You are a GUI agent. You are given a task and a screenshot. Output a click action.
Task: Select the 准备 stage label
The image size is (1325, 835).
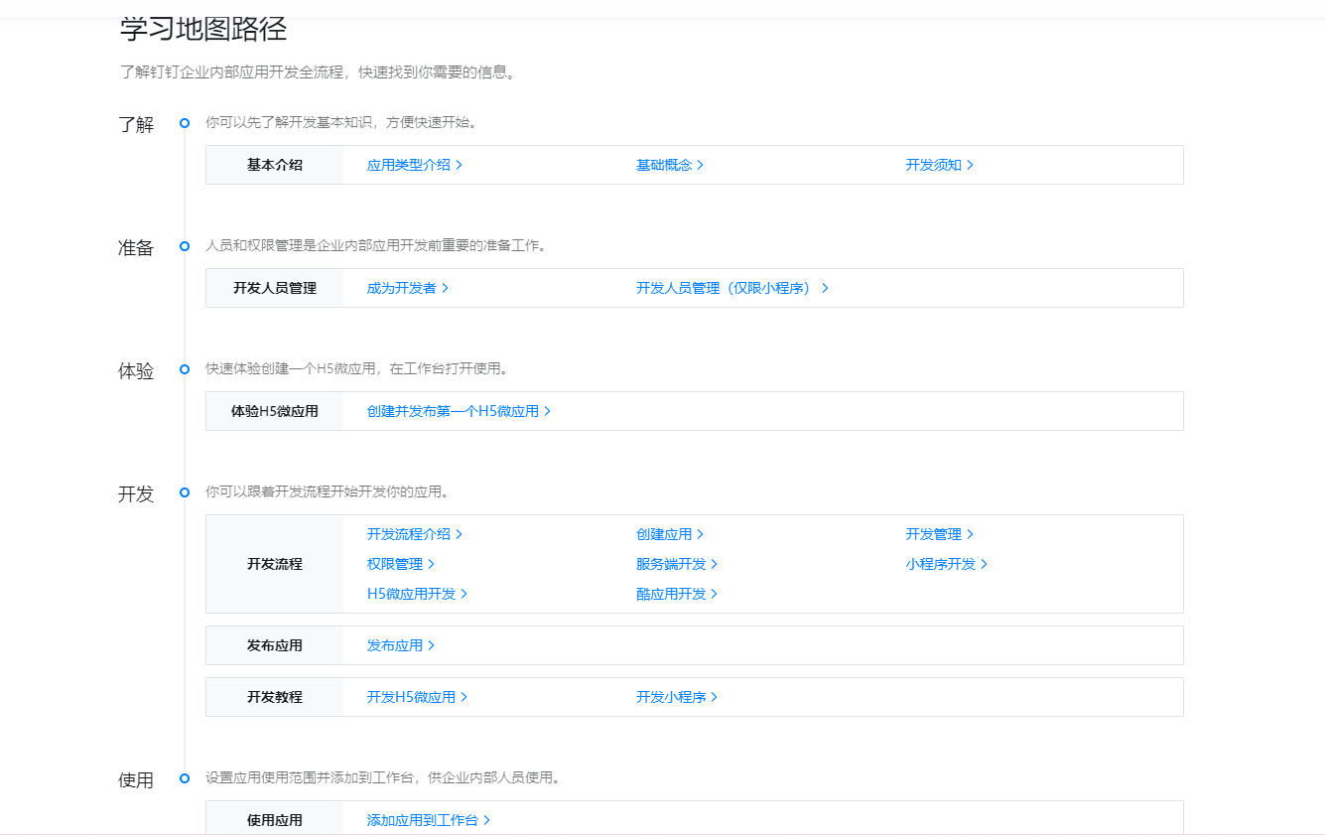(136, 248)
